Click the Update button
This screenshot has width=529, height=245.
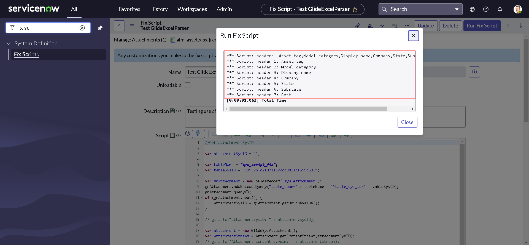point(426,26)
